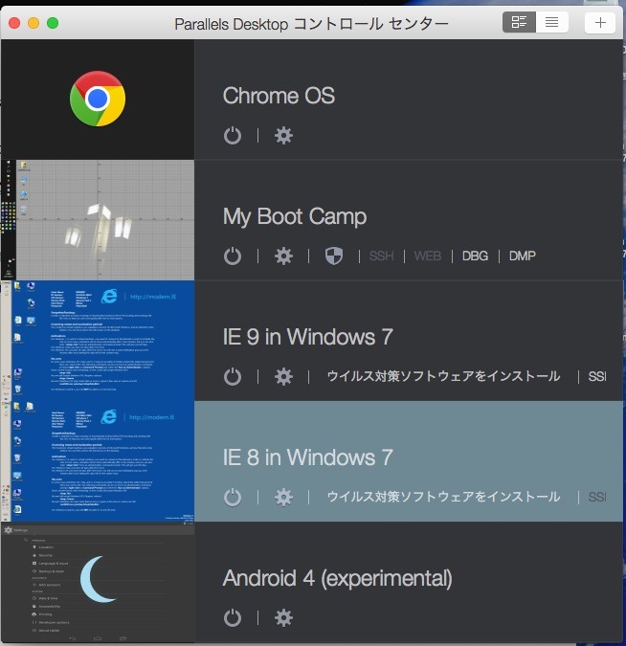Click the My Boot Camp security shield icon
This screenshot has width=626, height=646.
(x=334, y=256)
